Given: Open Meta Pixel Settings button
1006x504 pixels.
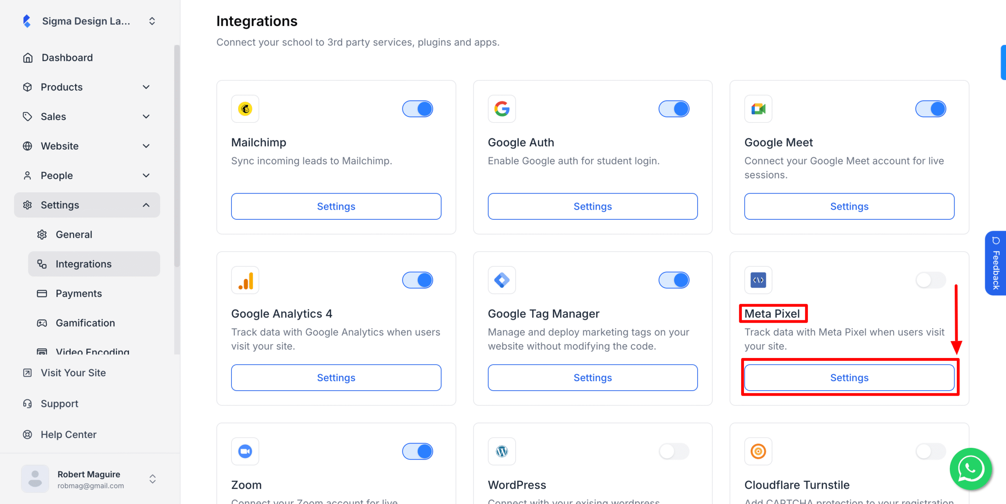Looking at the screenshot, I should click(x=849, y=378).
